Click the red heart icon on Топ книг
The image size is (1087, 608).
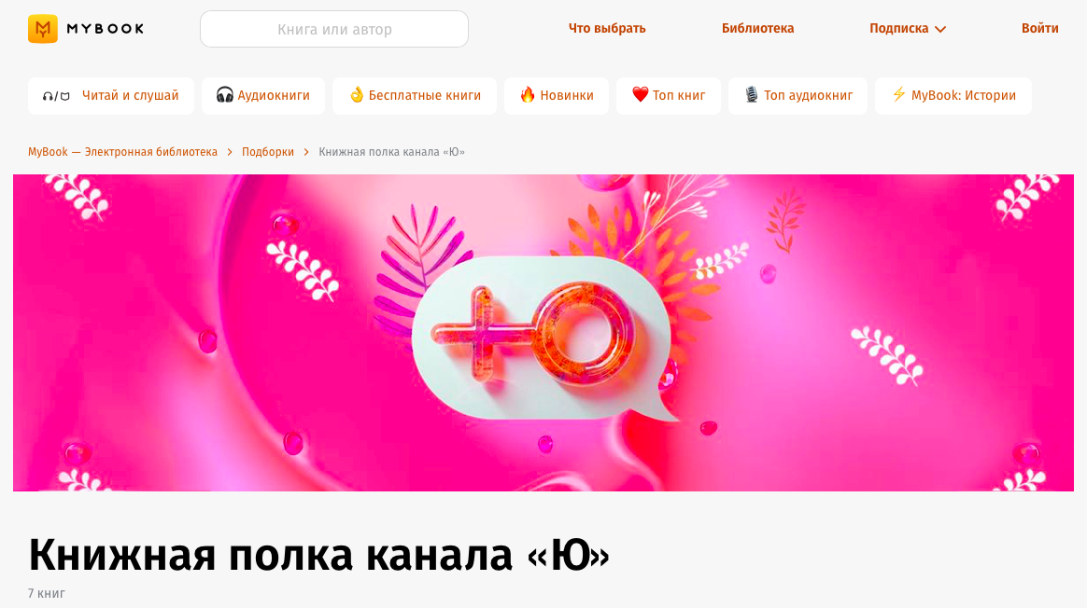pyautogui.click(x=640, y=95)
